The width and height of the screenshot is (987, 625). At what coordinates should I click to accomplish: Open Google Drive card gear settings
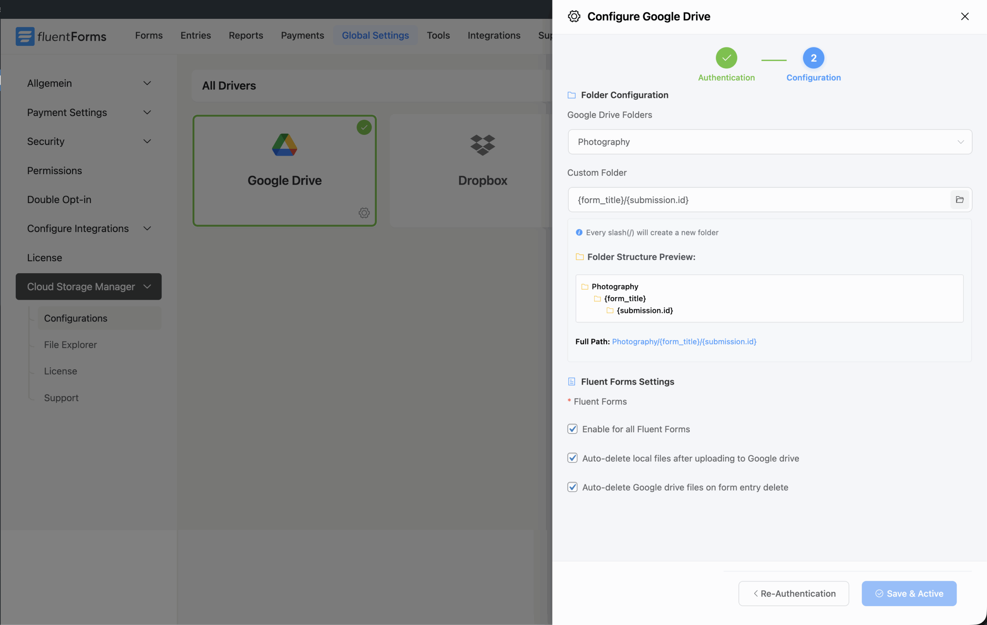[x=364, y=213]
